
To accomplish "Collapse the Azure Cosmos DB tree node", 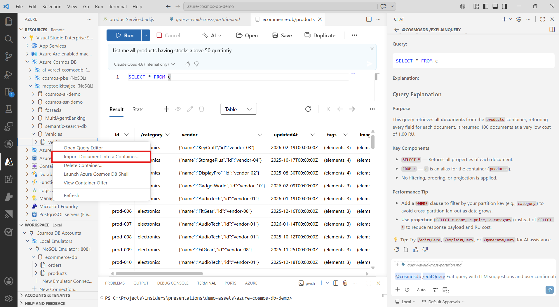I will point(27,62).
